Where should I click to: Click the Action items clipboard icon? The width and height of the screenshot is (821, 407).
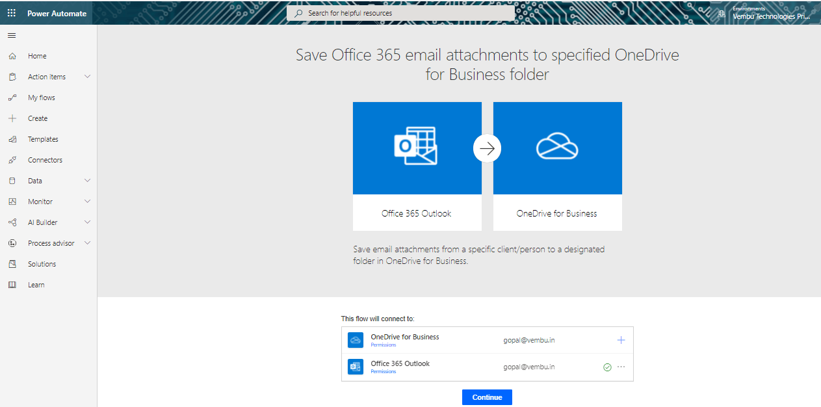(x=12, y=77)
